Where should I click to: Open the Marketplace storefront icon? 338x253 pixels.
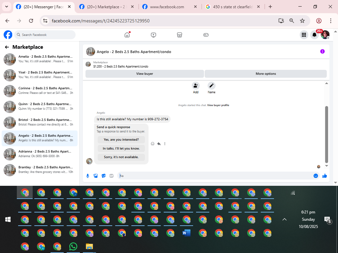tap(180, 35)
